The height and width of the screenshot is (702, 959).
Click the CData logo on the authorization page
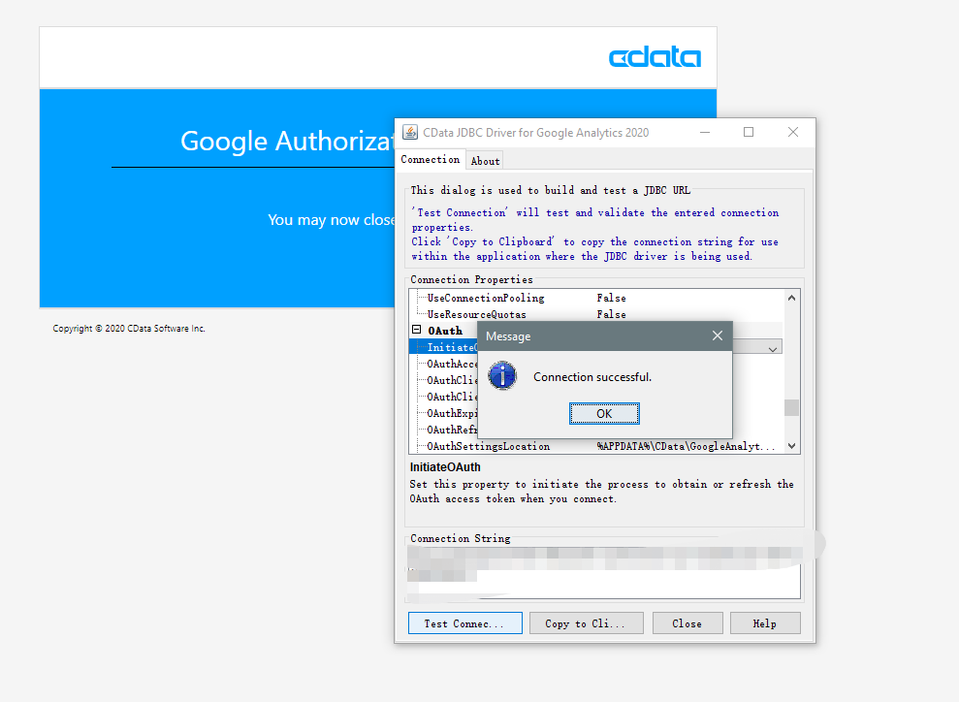pos(655,57)
